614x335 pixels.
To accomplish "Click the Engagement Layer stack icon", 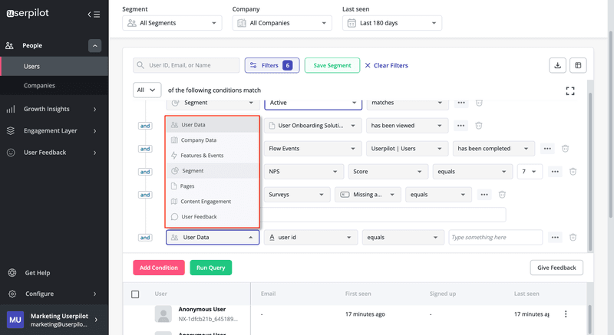I will point(11,130).
